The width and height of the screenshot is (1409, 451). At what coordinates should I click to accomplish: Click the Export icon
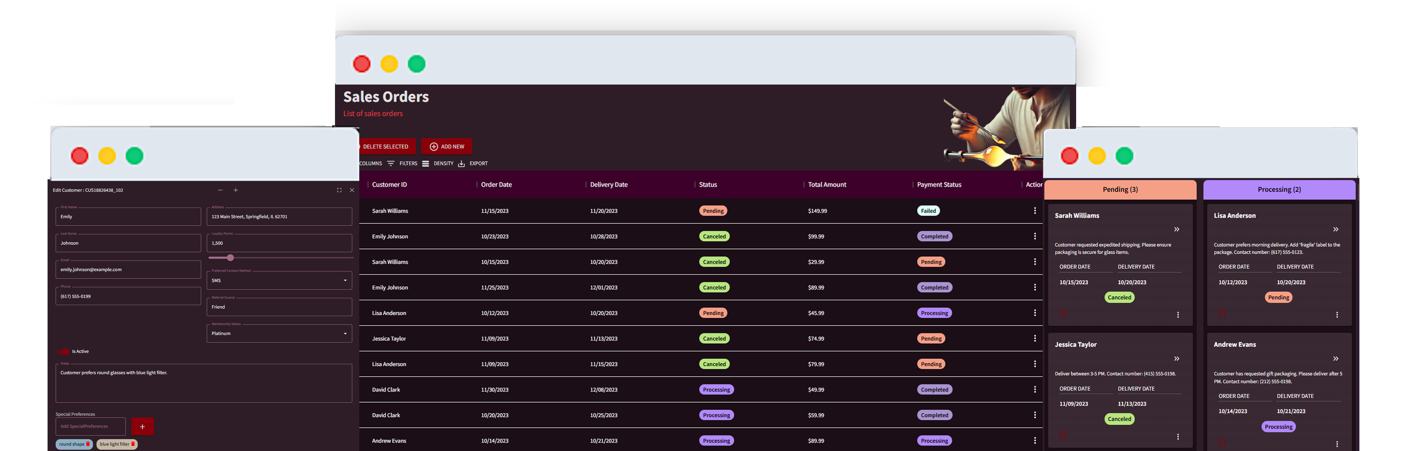(461, 163)
